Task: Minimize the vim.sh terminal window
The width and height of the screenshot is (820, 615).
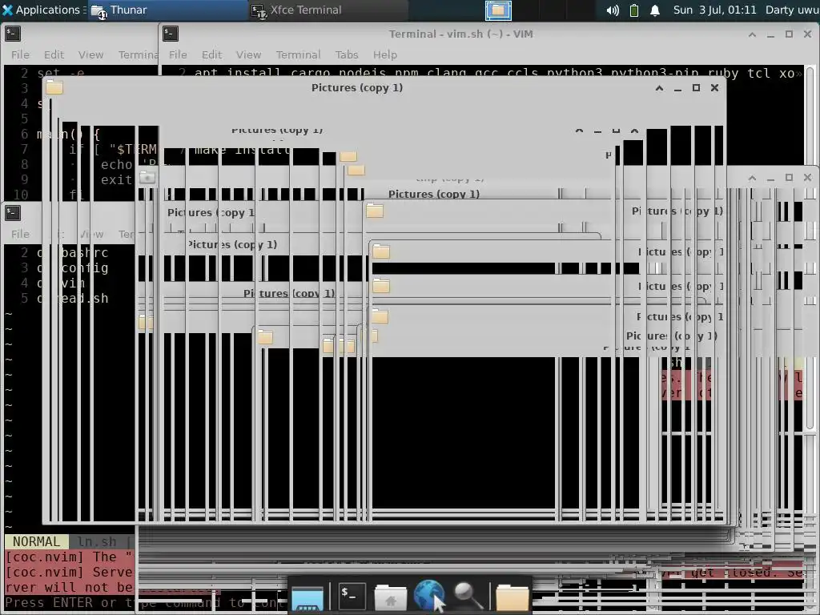Action: pyautogui.click(x=770, y=34)
